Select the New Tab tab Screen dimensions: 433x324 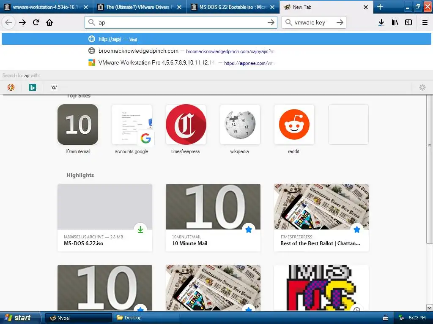(x=326, y=7)
